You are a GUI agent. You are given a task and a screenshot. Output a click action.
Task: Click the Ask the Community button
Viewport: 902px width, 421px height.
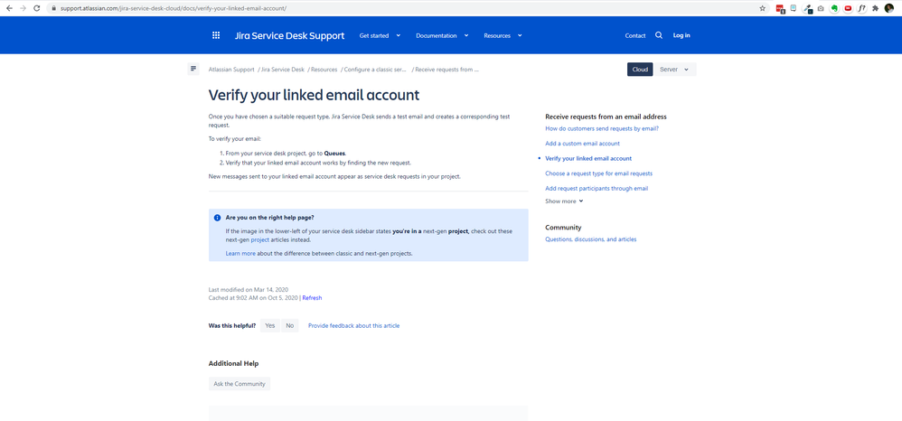[240, 384]
